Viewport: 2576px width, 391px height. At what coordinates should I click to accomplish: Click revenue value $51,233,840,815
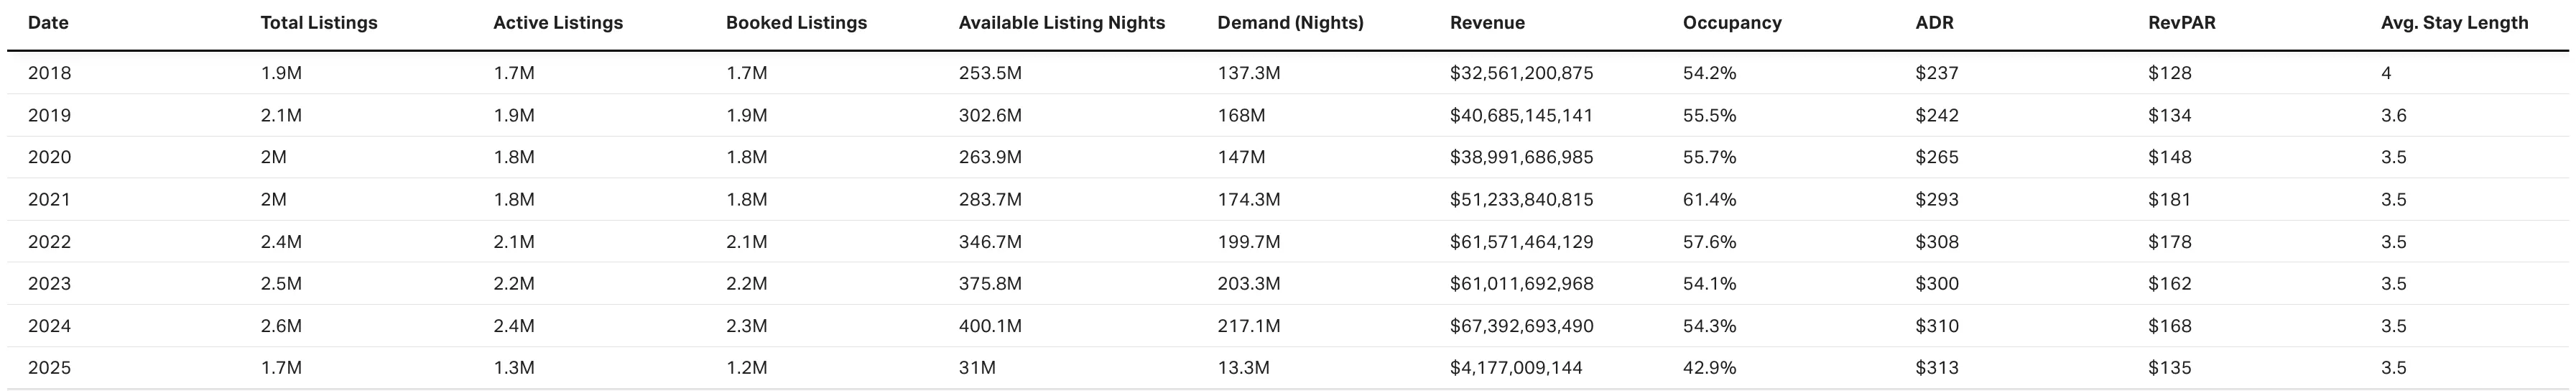[1522, 200]
